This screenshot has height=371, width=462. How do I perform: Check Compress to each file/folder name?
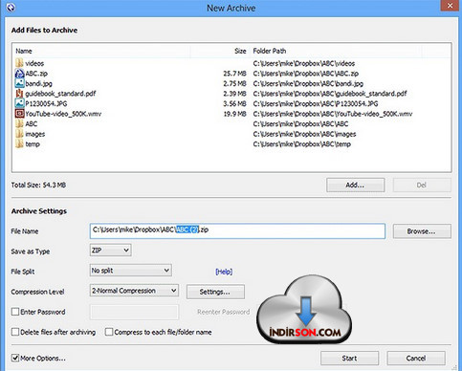(109, 332)
